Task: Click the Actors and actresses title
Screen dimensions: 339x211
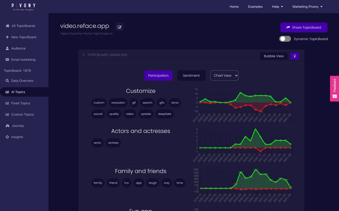Action: pos(141,131)
